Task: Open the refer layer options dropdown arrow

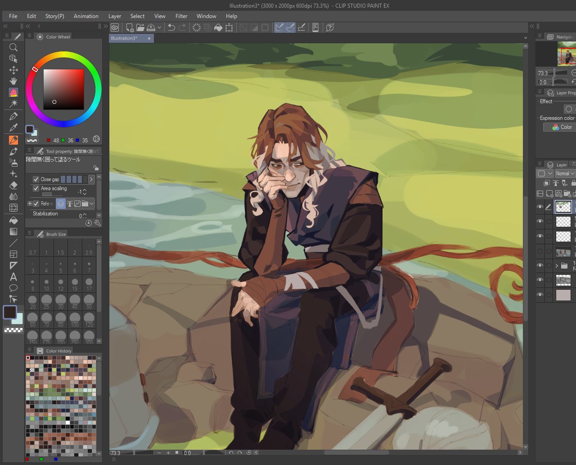Action: (92, 204)
